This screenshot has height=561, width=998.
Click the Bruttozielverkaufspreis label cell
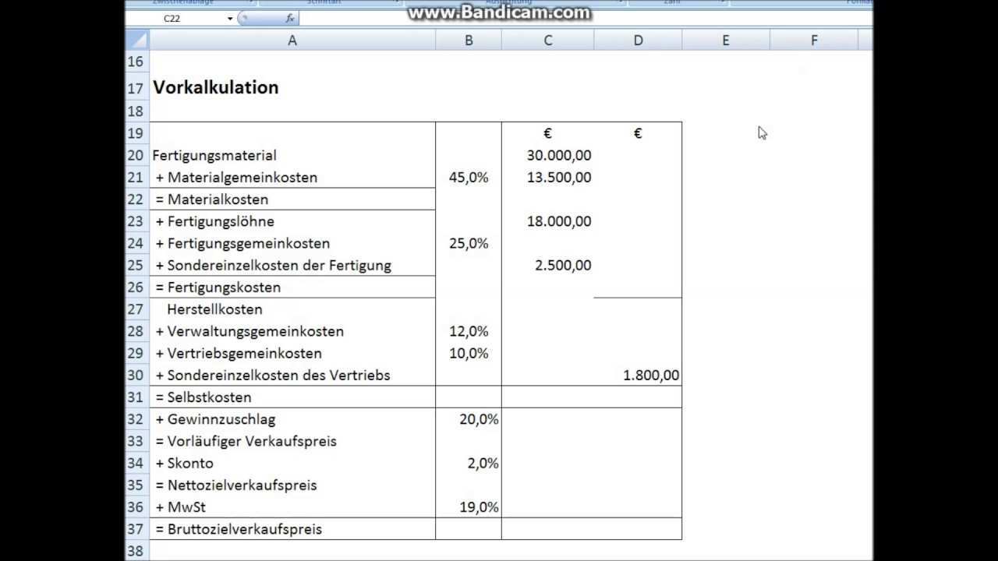[292, 530]
